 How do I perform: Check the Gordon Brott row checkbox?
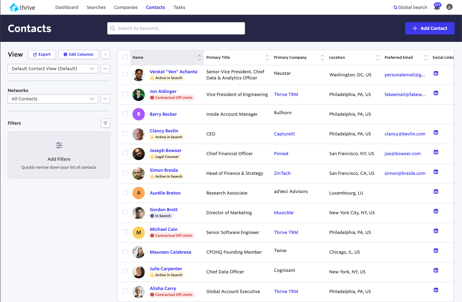125,212
